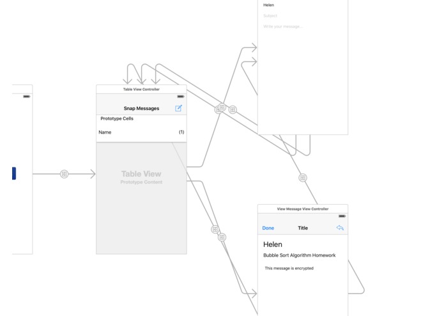Select the Title label in View Message navigation bar

click(x=303, y=228)
